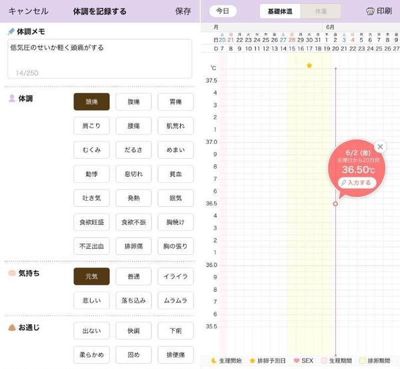Tap キャンセル to cancel recording
Image resolution: width=400 pixels, height=369 pixels.
28,11
